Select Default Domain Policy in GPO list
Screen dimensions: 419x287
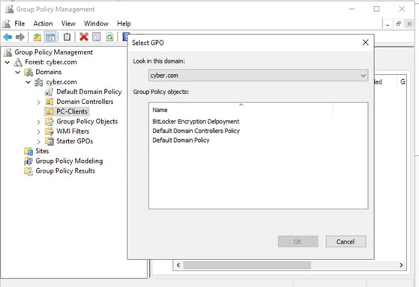(x=181, y=141)
